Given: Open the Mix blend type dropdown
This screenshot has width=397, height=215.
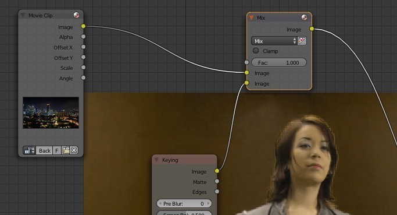Looking at the screenshot, I should coord(274,41).
